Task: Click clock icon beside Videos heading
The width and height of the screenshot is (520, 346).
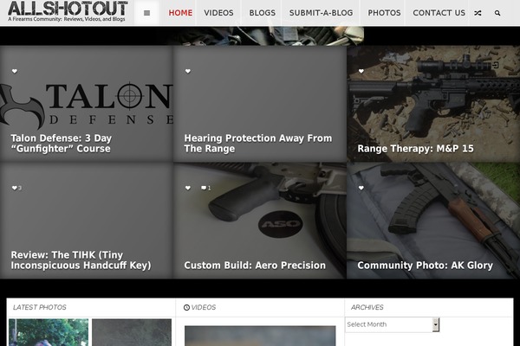Action: [x=186, y=308]
